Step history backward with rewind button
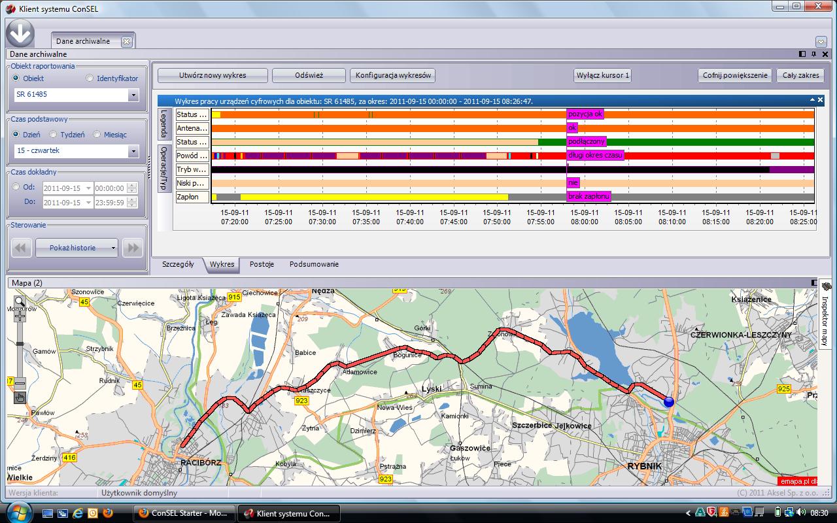837x523 pixels. tap(22, 248)
